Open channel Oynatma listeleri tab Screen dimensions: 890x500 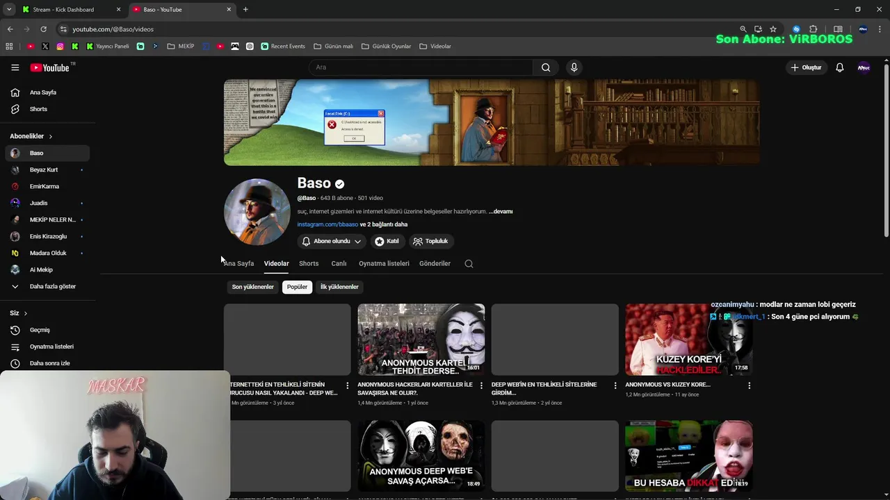(x=384, y=264)
